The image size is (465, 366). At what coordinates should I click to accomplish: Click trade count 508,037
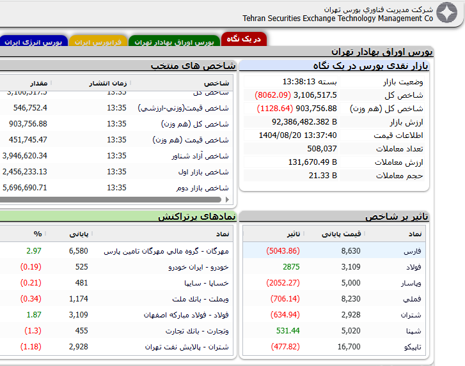pyautogui.click(x=322, y=149)
